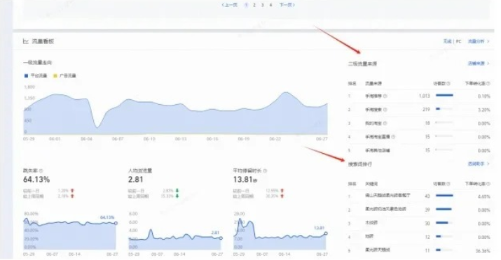This screenshot has width=501, height=260.
Task: Click the 手淘淘宝直播 traffic source row
Action: (419, 137)
